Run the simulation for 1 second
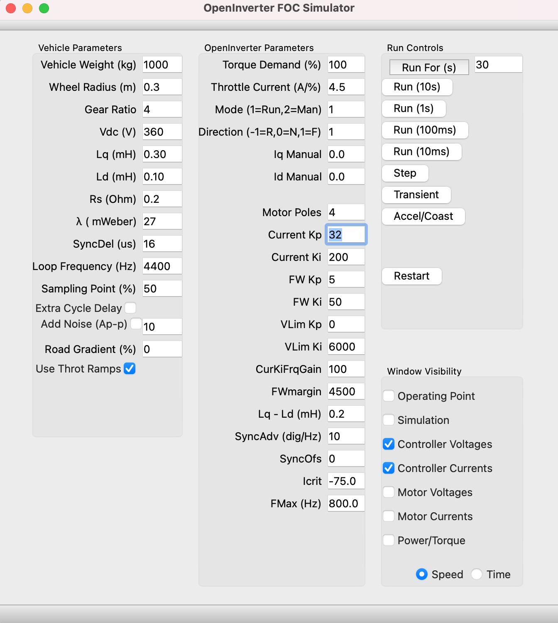 point(414,109)
